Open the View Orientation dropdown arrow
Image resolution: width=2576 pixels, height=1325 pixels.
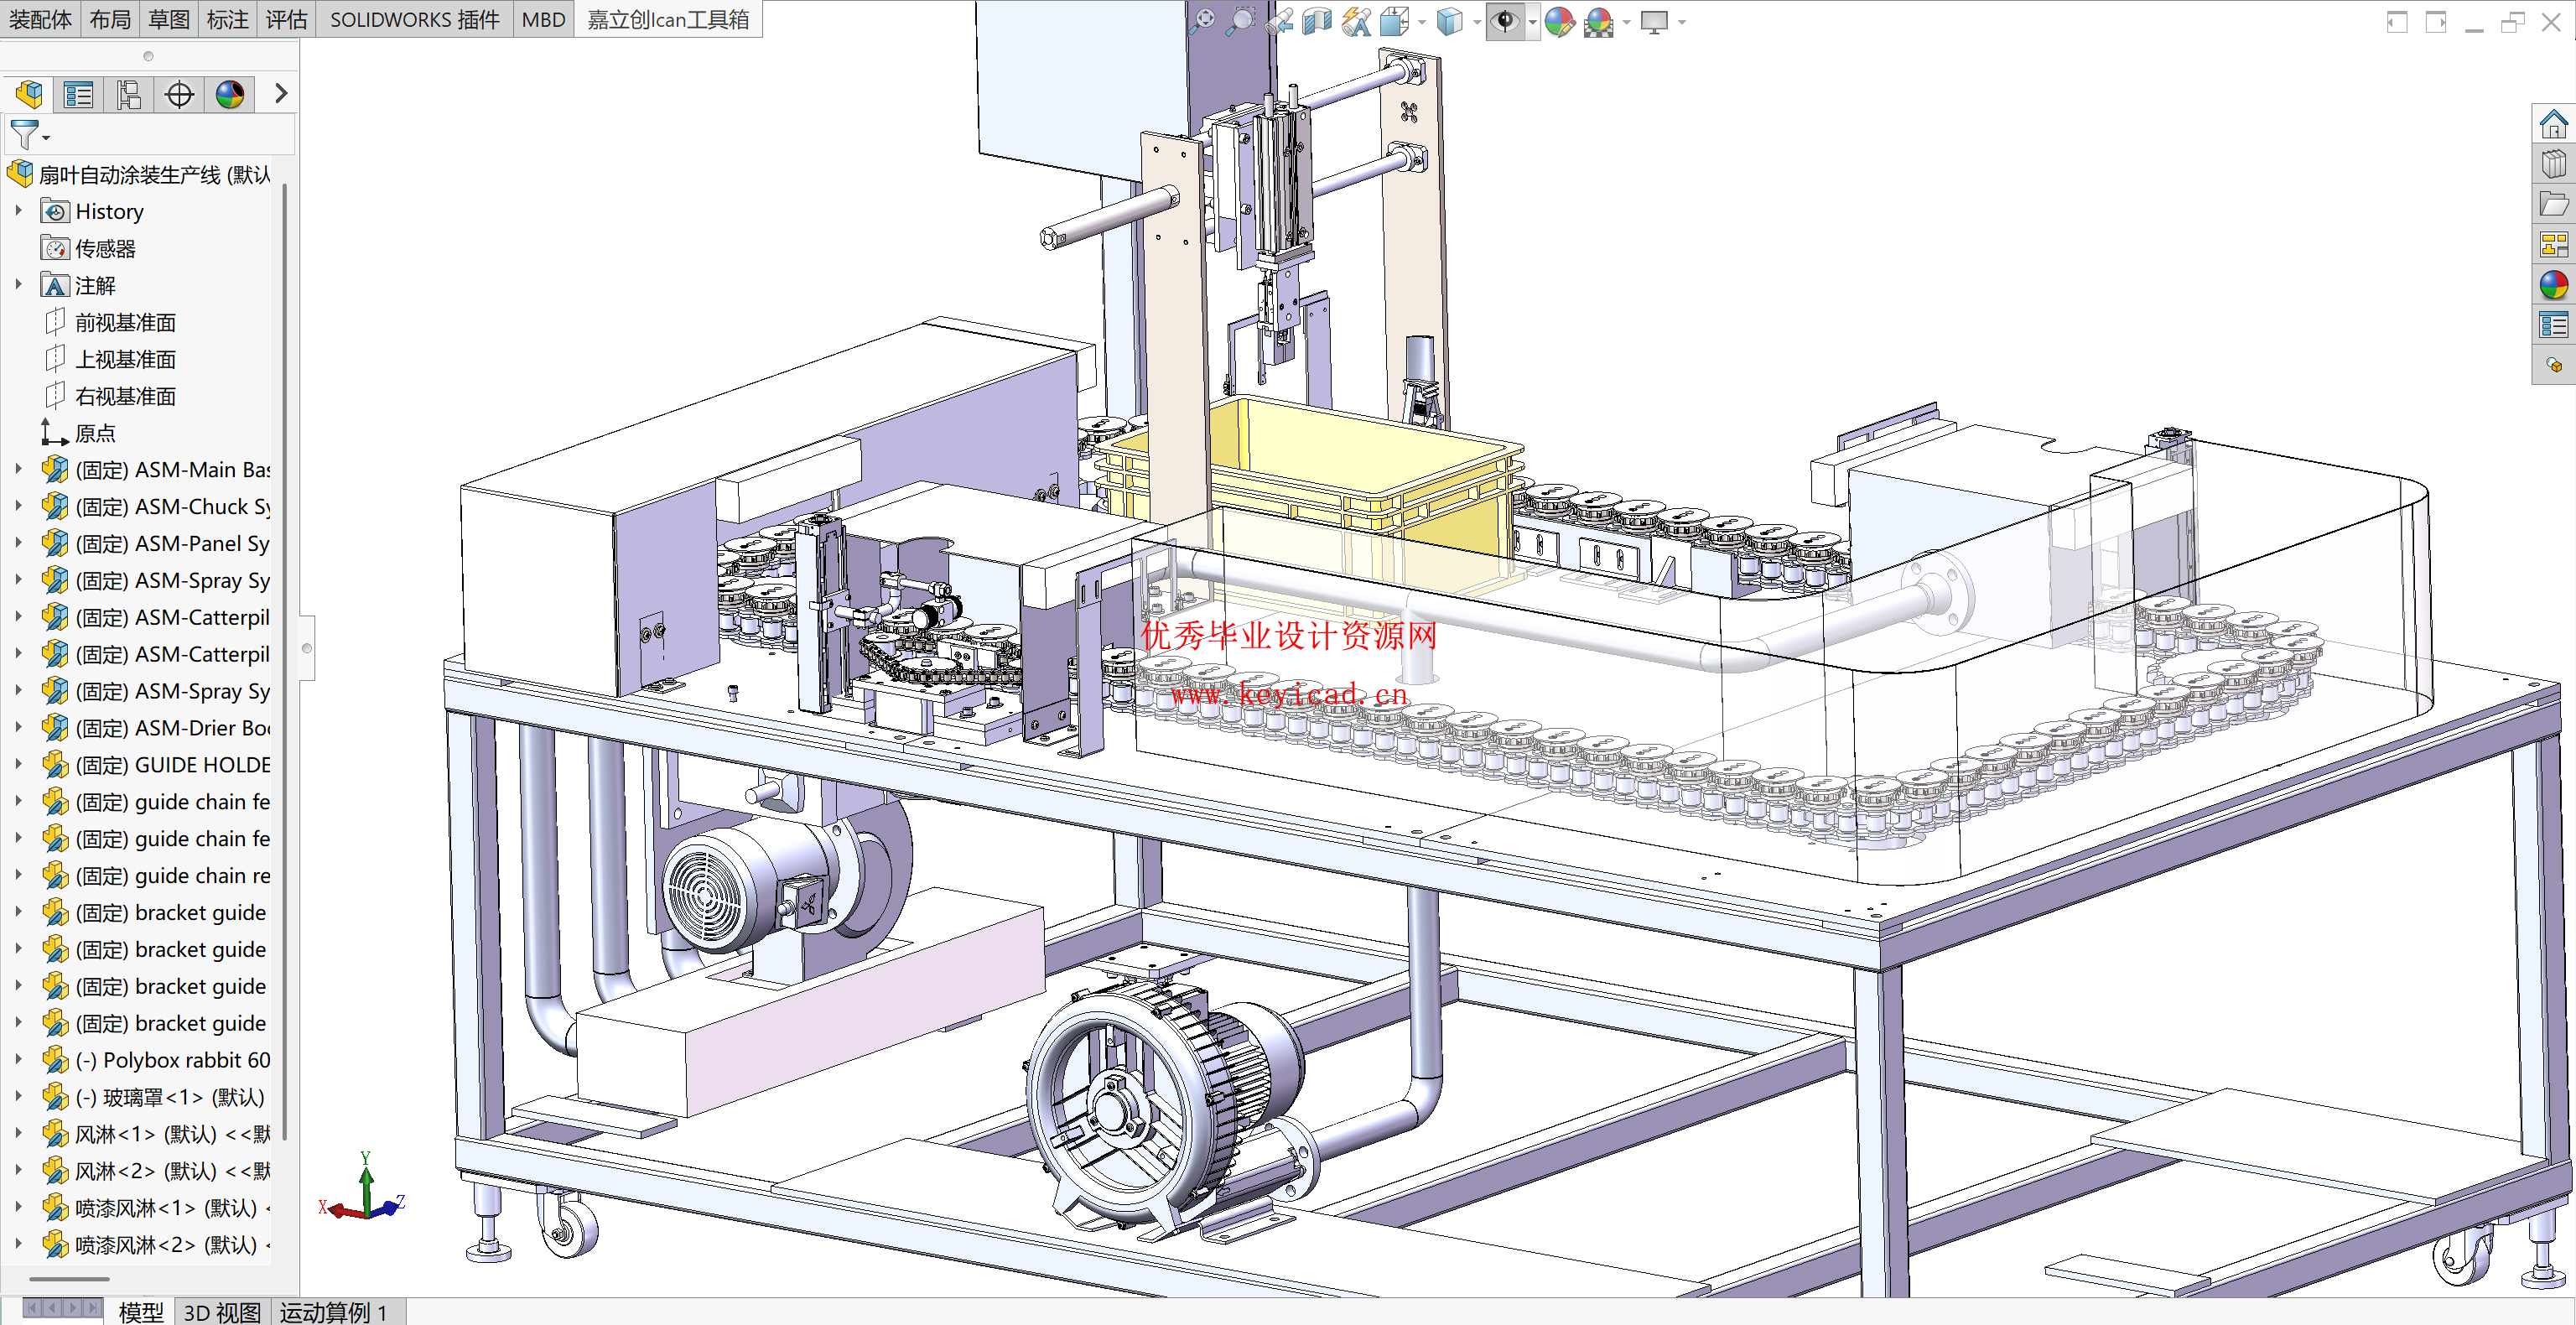1421,22
